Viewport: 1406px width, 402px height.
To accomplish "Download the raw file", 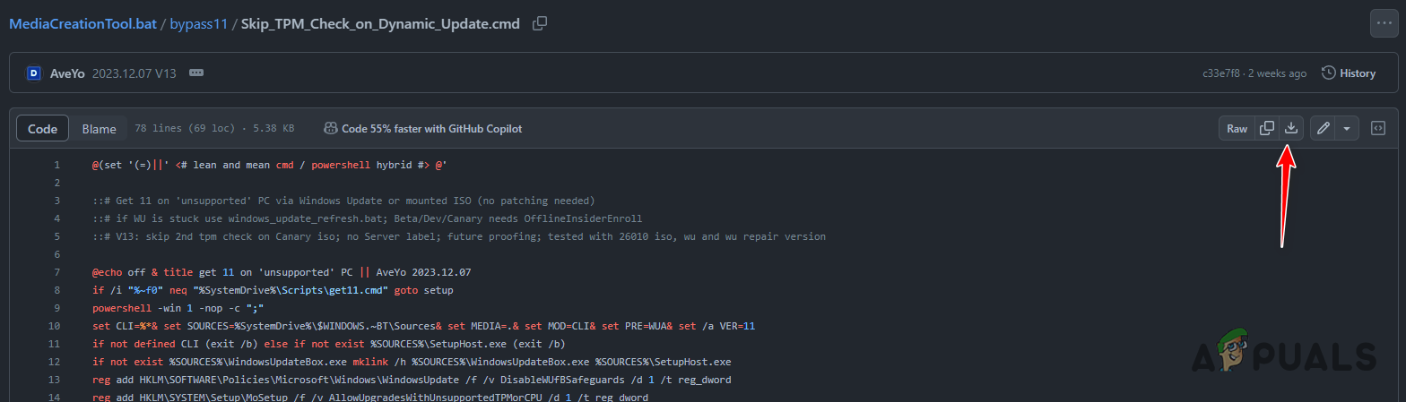I will (1291, 129).
